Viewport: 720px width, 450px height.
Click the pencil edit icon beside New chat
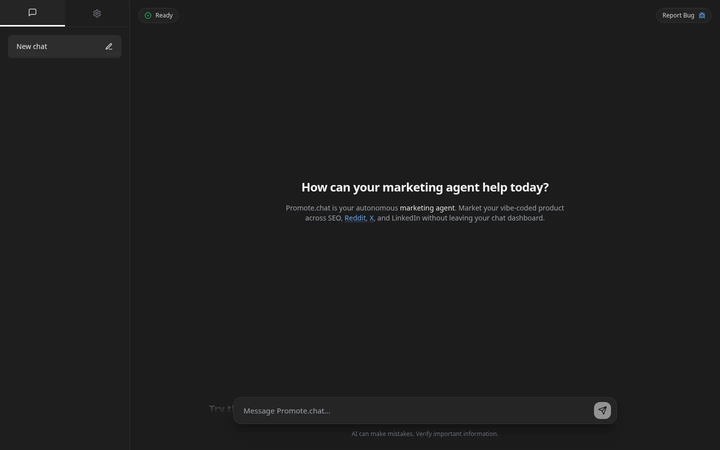(x=109, y=46)
